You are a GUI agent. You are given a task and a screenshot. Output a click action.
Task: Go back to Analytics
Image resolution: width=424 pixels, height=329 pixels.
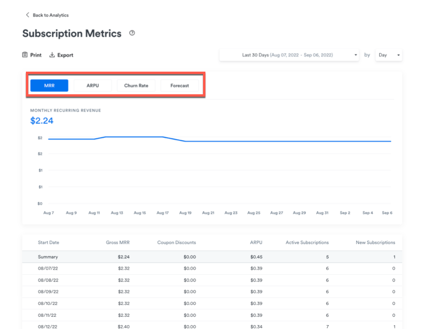point(50,15)
